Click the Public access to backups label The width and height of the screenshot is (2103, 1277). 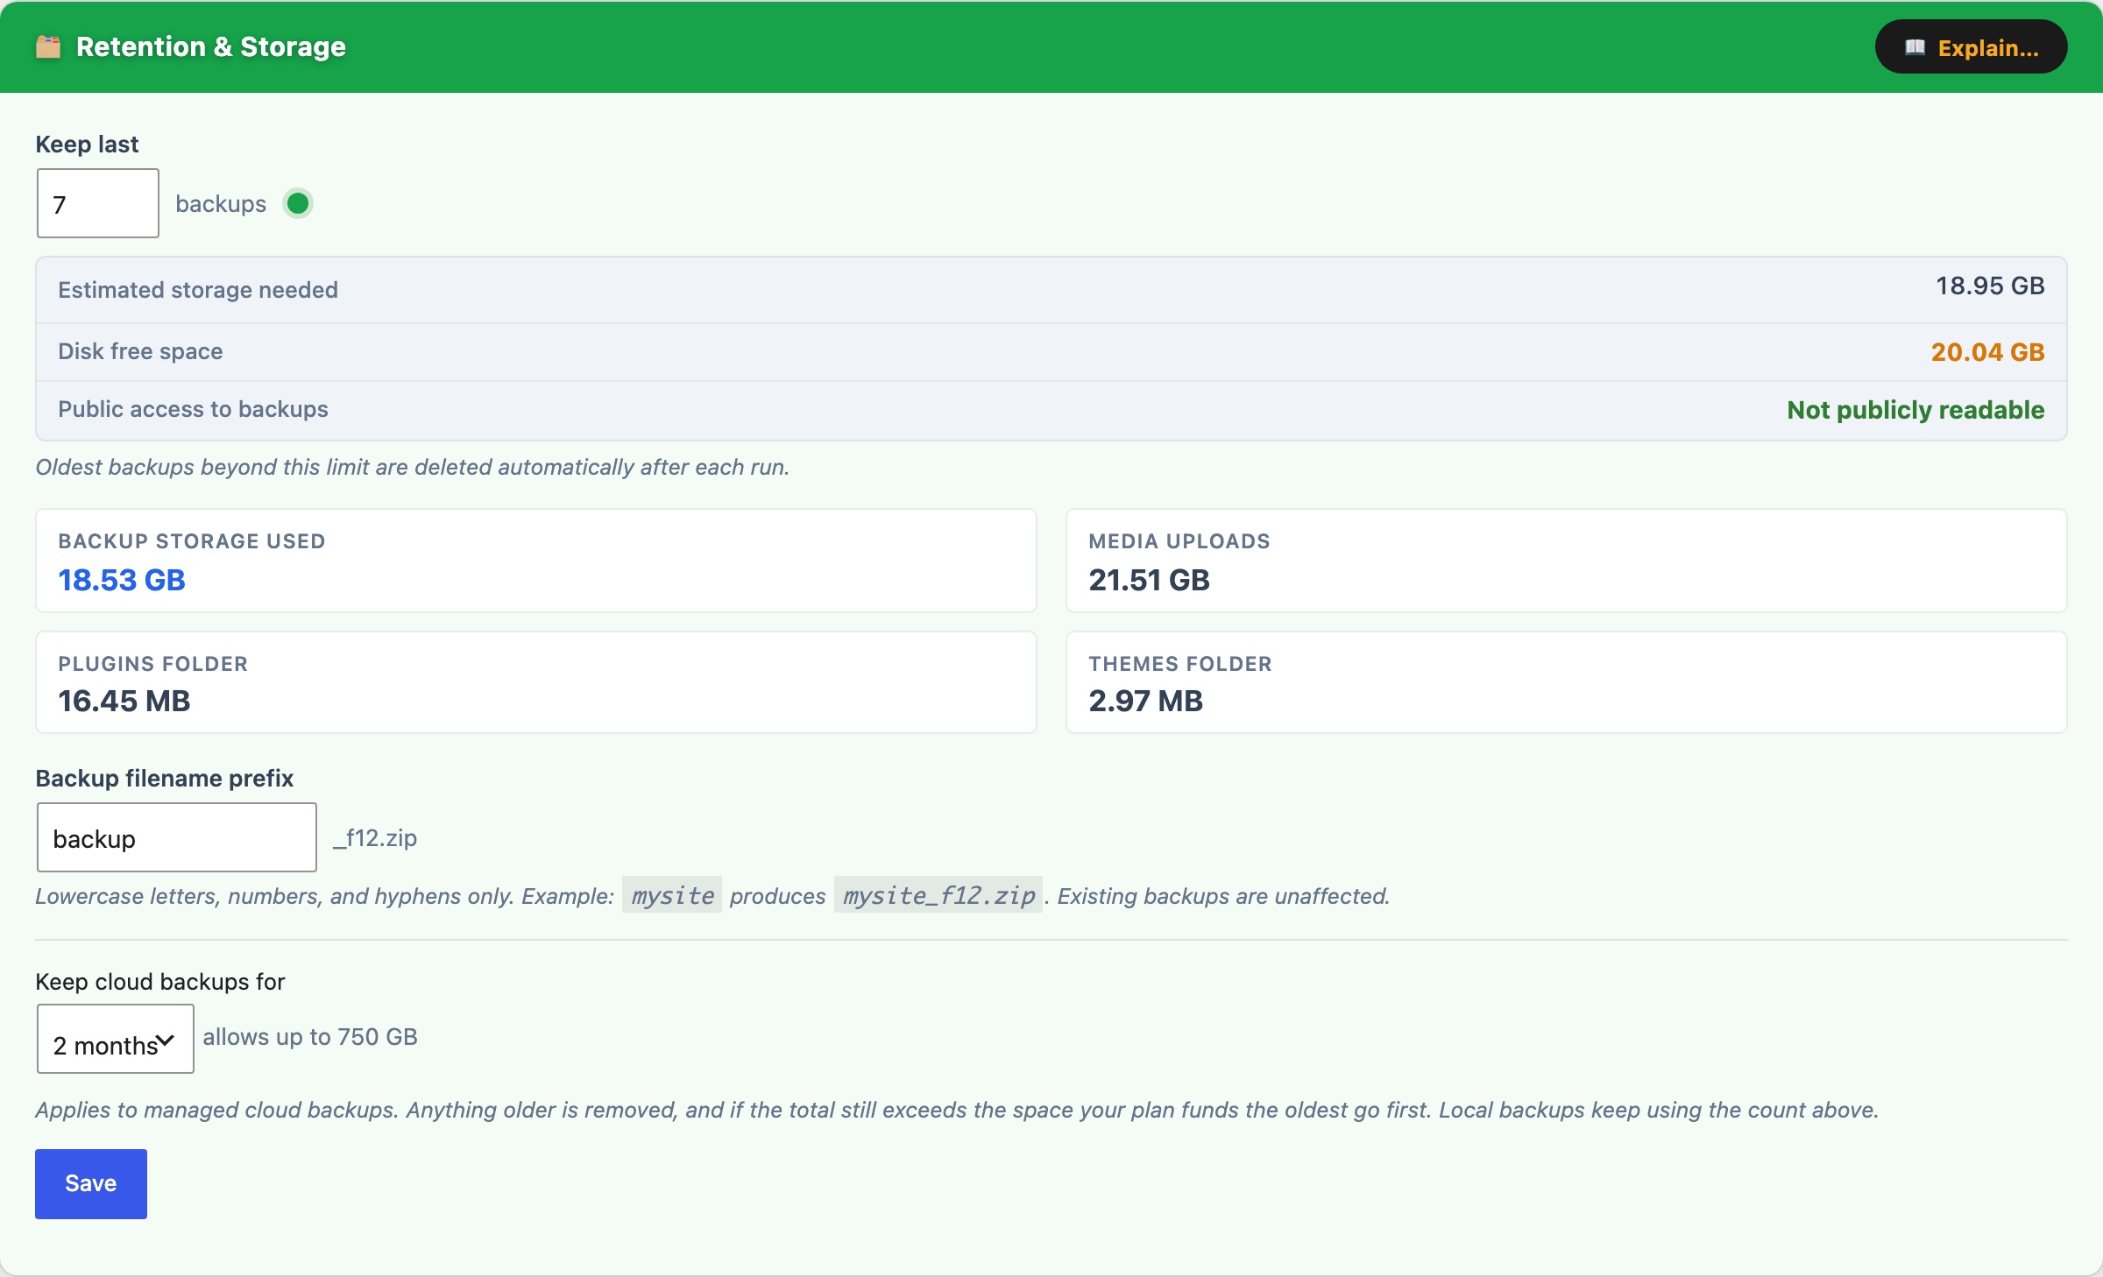193,409
